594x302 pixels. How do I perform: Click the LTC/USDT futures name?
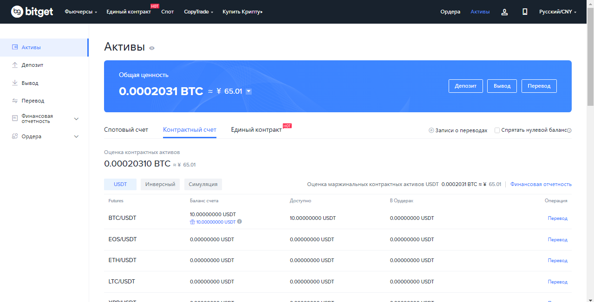[x=122, y=282]
